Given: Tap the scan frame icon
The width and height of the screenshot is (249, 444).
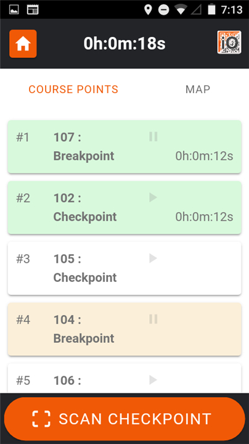Looking at the screenshot, I should pyautogui.click(x=41, y=419).
